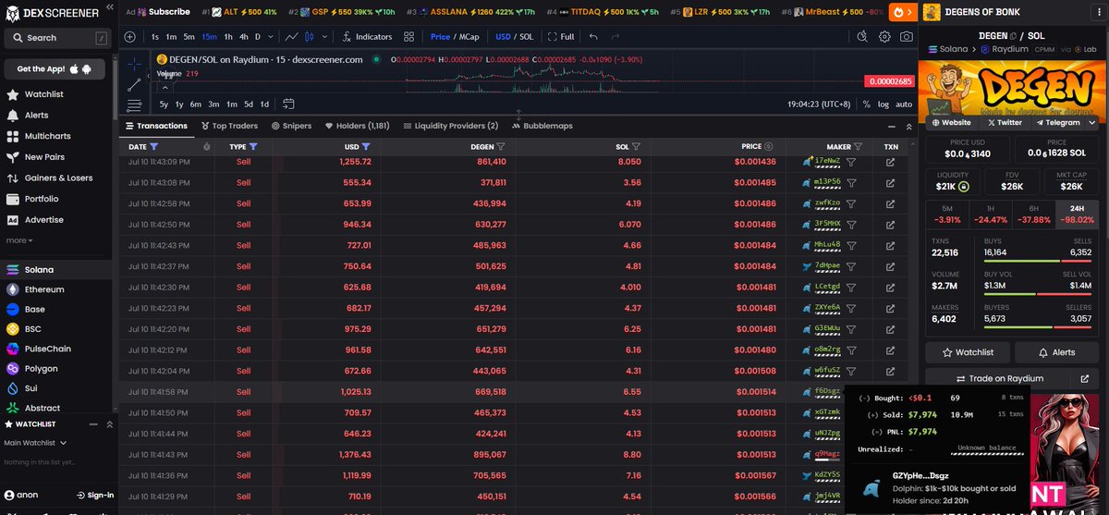Toggle Full screen chart mode
Image resolution: width=1109 pixels, height=515 pixels.
[x=561, y=37]
